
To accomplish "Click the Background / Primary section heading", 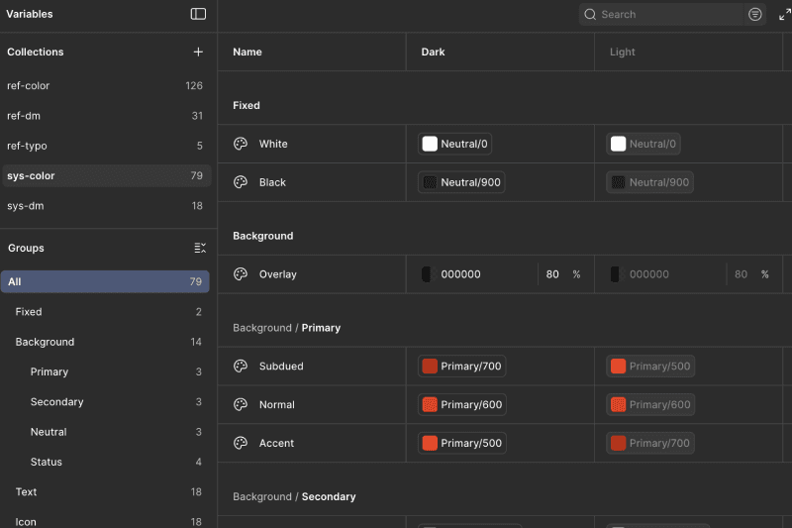I will 286,328.
